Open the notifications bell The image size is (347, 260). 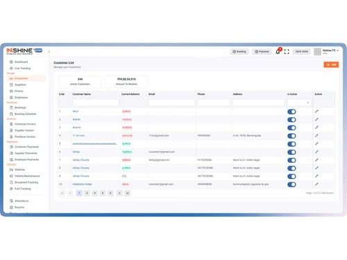click(278, 51)
